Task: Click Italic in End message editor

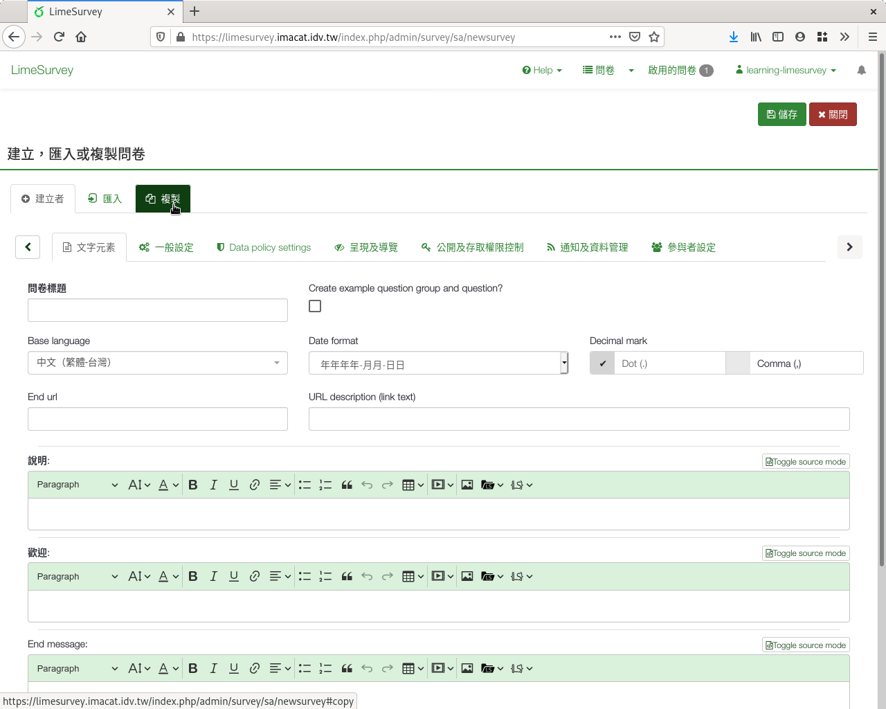Action: pyautogui.click(x=213, y=668)
